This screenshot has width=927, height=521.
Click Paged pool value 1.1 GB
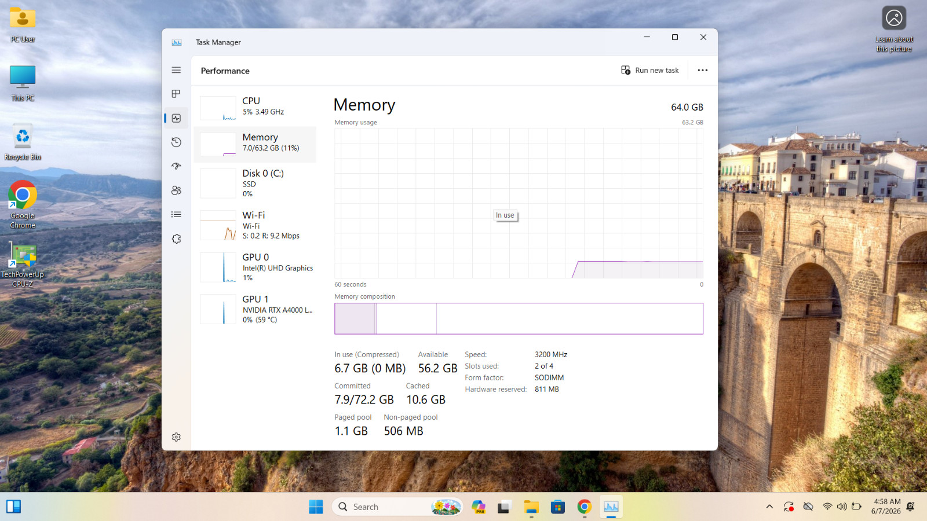(351, 431)
